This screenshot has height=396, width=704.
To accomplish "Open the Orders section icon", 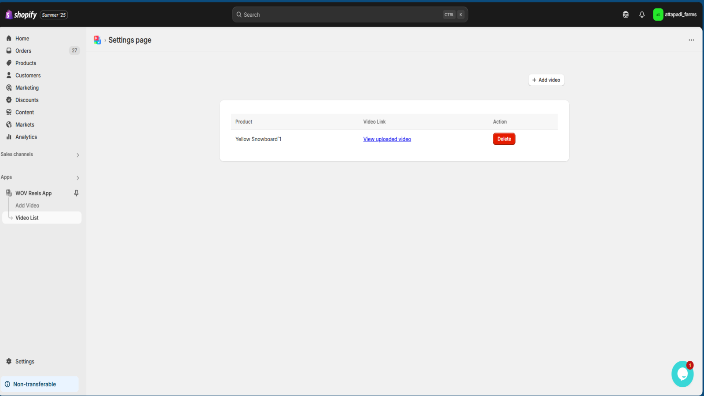I will click(x=9, y=51).
